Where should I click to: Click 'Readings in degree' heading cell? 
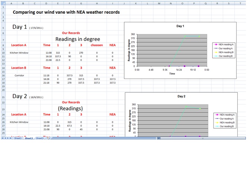(77, 39)
